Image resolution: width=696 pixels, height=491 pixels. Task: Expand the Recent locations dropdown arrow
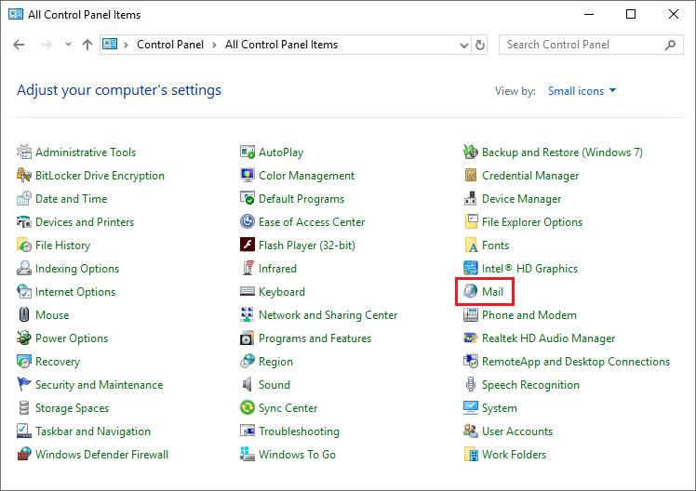[69, 45]
